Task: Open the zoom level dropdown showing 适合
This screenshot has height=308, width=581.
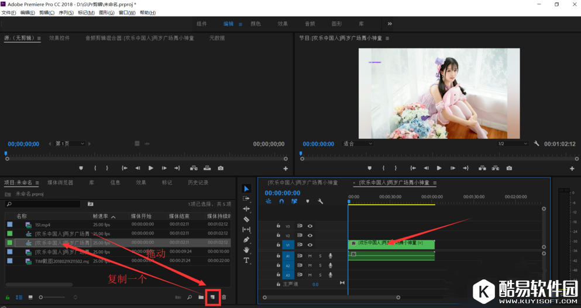Action: pyautogui.click(x=357, y=143)
